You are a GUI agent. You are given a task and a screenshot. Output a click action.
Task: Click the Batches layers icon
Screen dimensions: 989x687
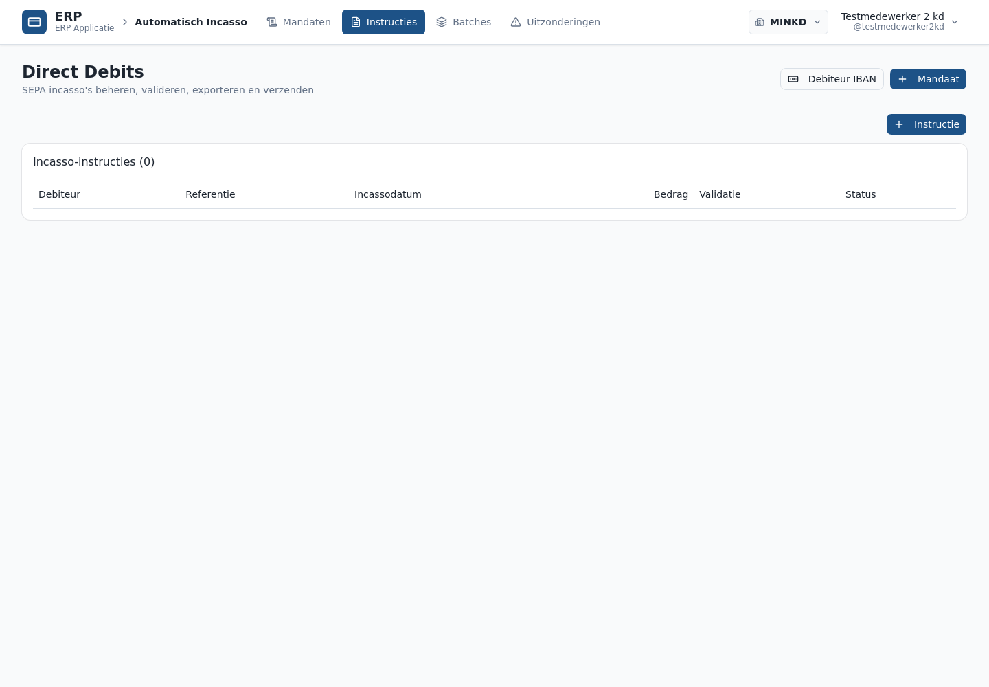442,22
